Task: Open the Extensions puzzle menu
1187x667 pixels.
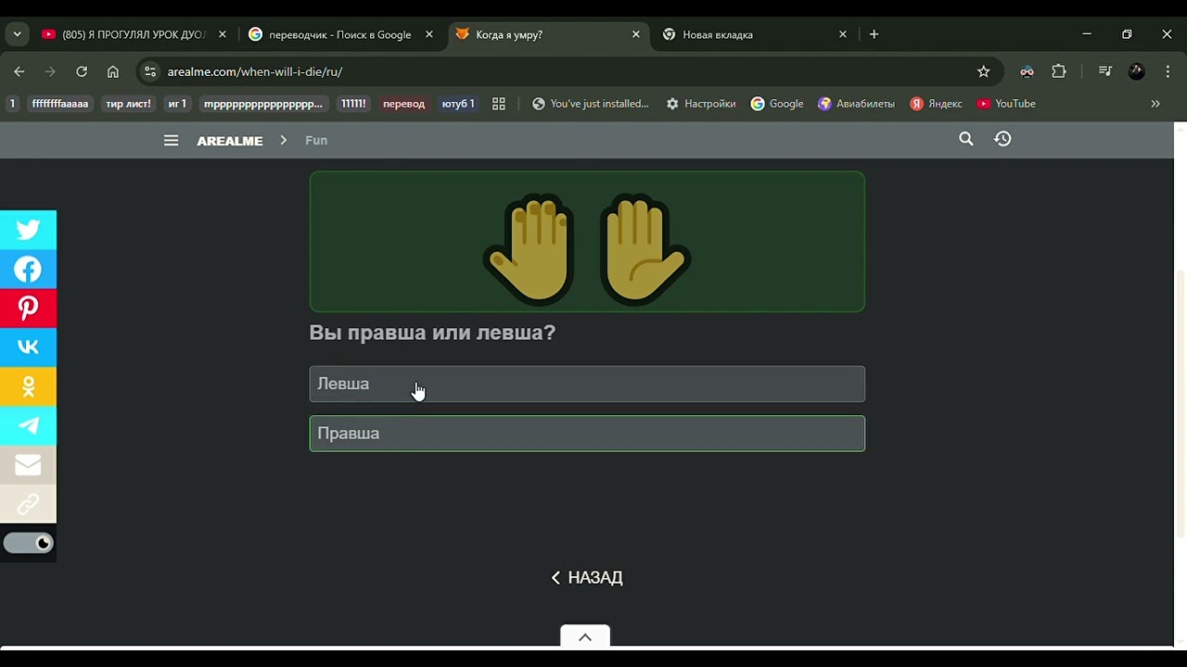Action: [1059, 71]
